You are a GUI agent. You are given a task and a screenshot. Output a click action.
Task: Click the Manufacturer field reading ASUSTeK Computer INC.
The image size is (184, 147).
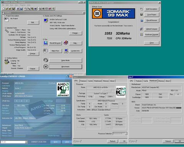tap(161, 87)
